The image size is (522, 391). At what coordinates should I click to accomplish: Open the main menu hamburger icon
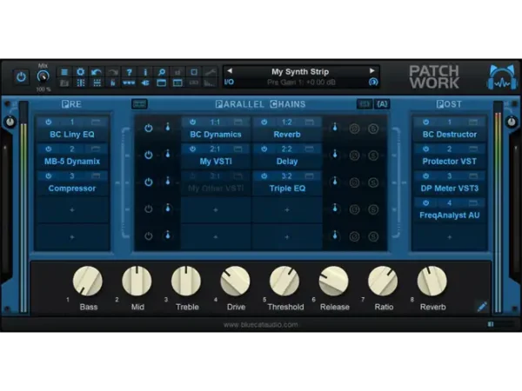(x=64, y=72)
